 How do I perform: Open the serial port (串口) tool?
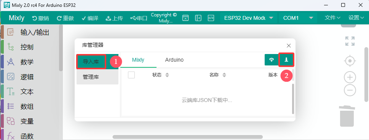139,18
